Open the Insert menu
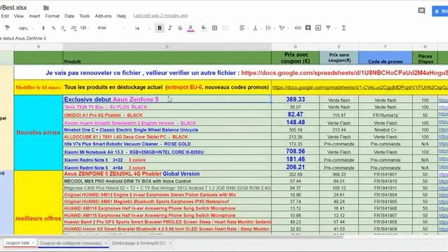This screenshot has height=252, width=448. (x=34, y=16)
